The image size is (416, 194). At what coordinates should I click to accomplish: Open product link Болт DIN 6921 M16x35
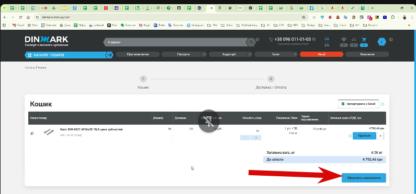[91, 129]
